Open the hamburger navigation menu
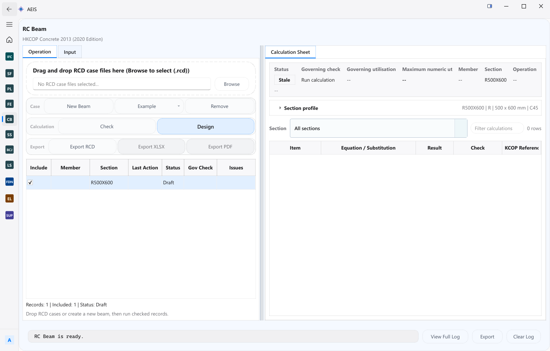The width and height of the screenshot is (550, 351). click(9, 24)
